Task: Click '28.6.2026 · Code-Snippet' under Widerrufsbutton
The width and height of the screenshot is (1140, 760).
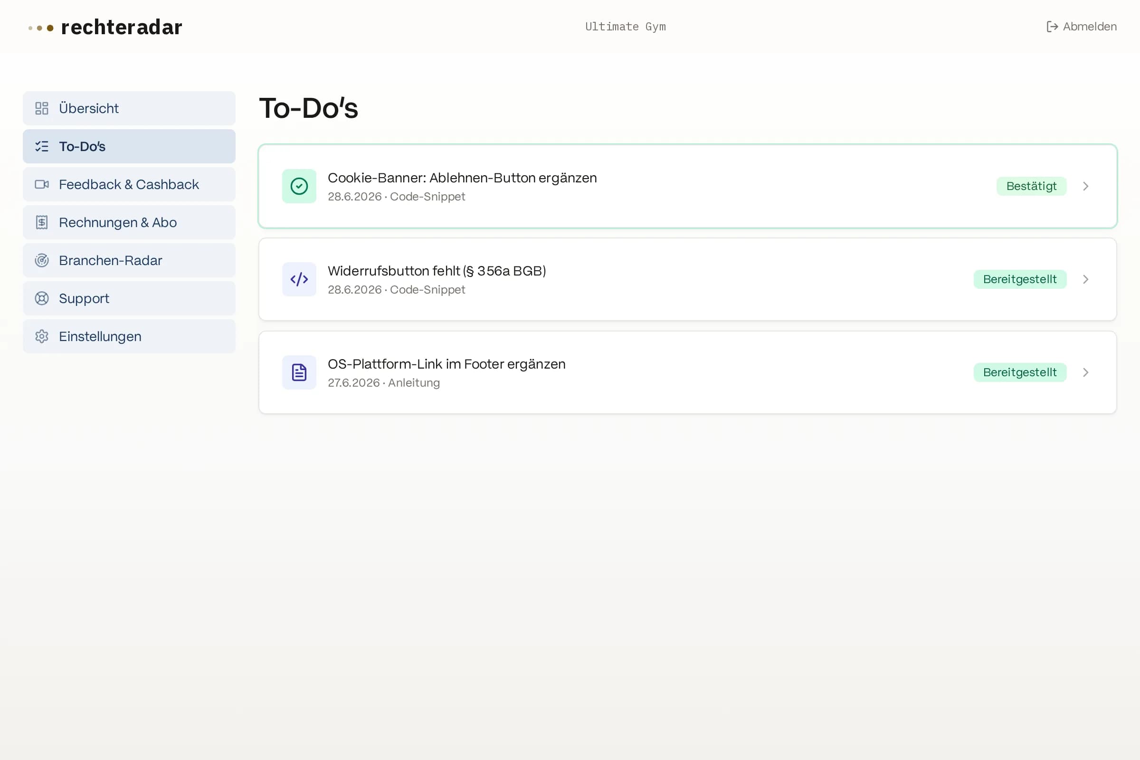Action: tap(397, 290)
